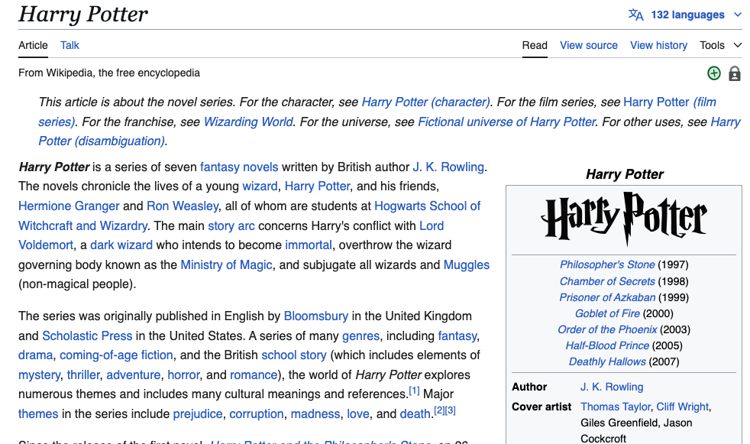Open the romance link

click(x=254, y=375)
